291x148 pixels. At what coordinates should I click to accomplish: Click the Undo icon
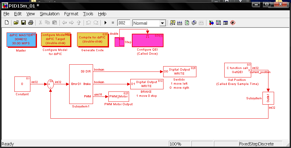89,23
